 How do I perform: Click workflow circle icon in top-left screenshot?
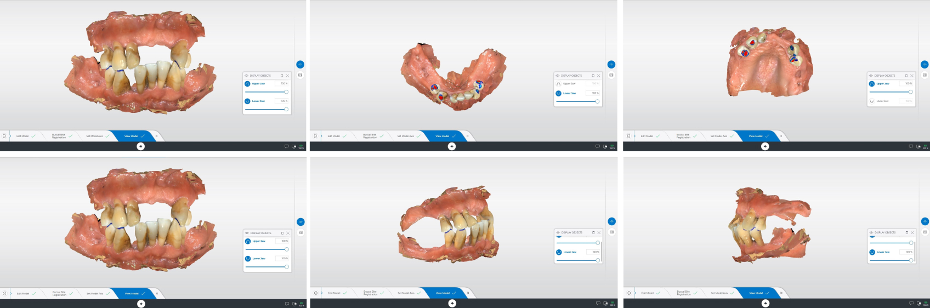tap(4, 136)
